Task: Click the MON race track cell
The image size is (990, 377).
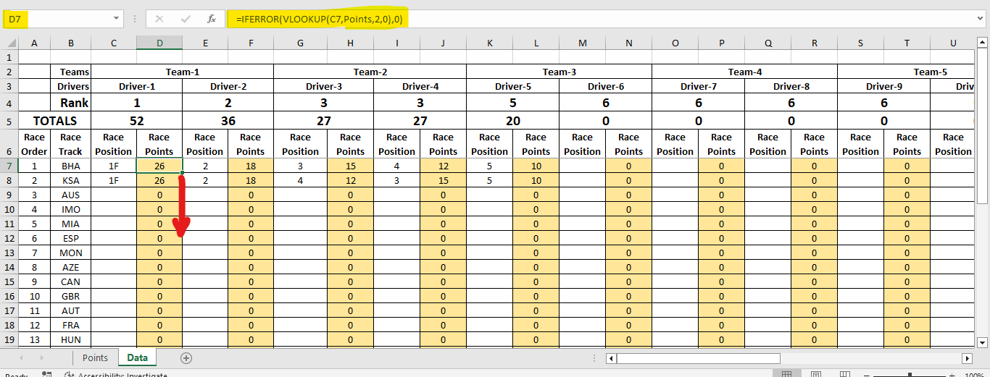Action: click(x=71, y=253)
